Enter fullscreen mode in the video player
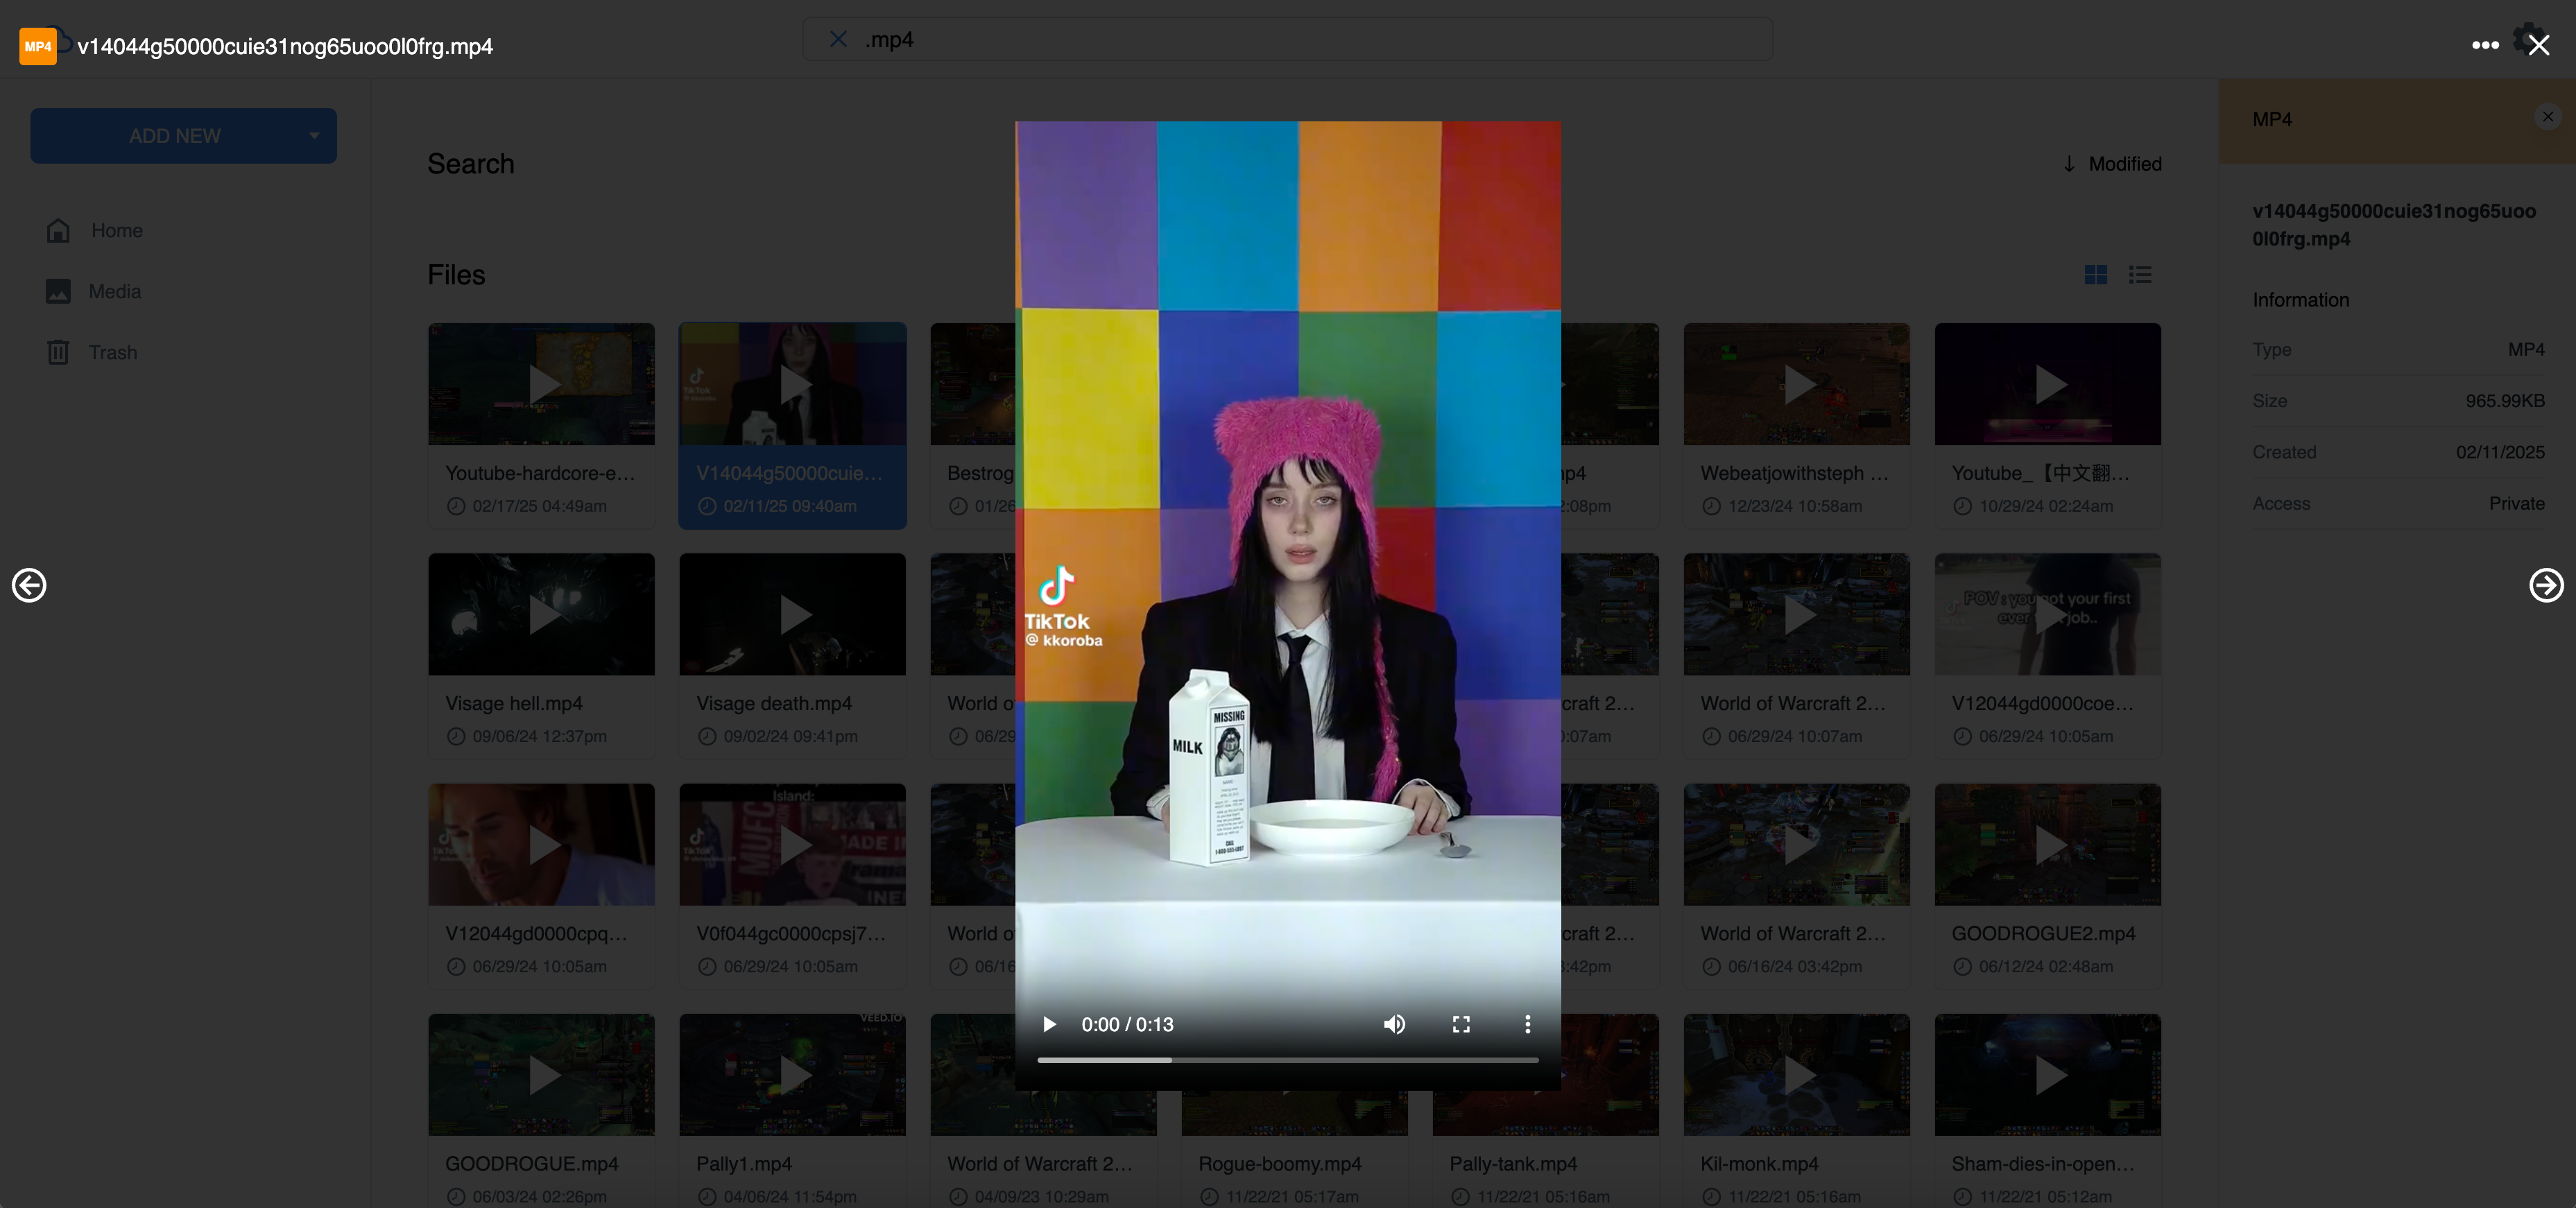This screenshot has width=2576, height=1208. click(1461, 1024)
